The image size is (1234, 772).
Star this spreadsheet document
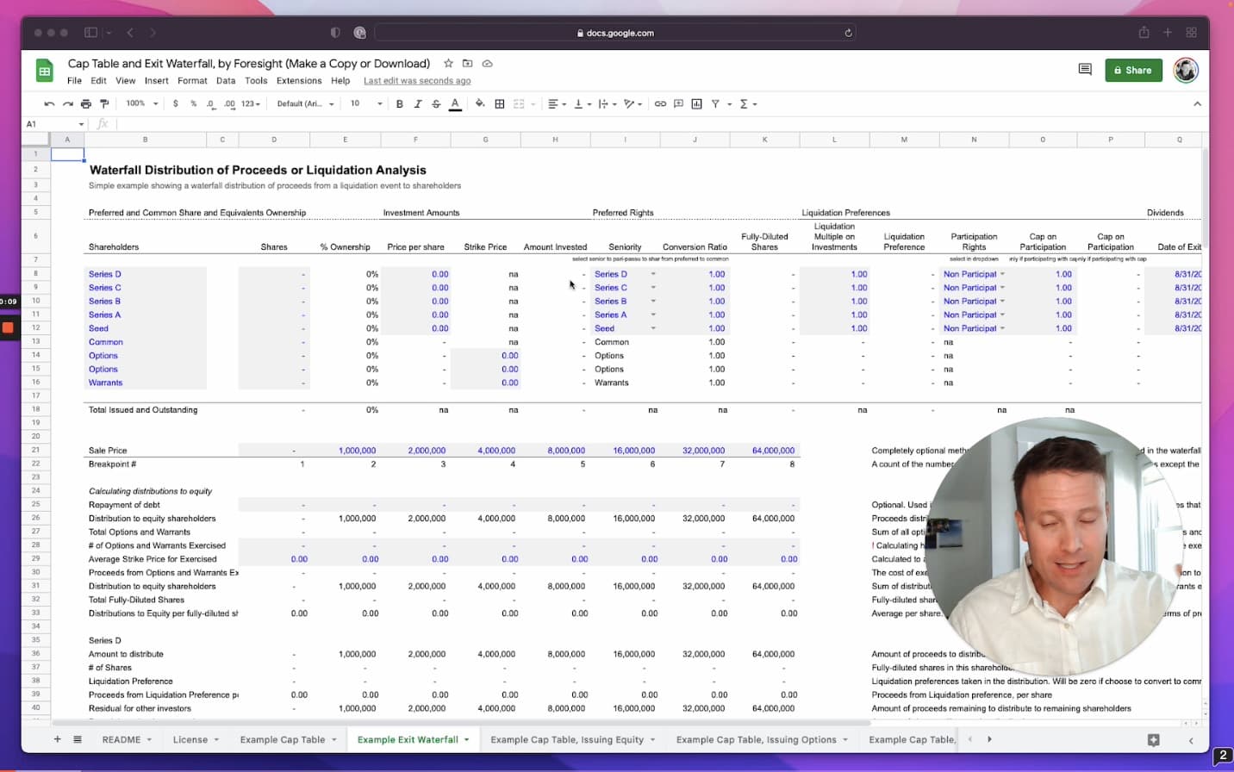click(448, 64)
